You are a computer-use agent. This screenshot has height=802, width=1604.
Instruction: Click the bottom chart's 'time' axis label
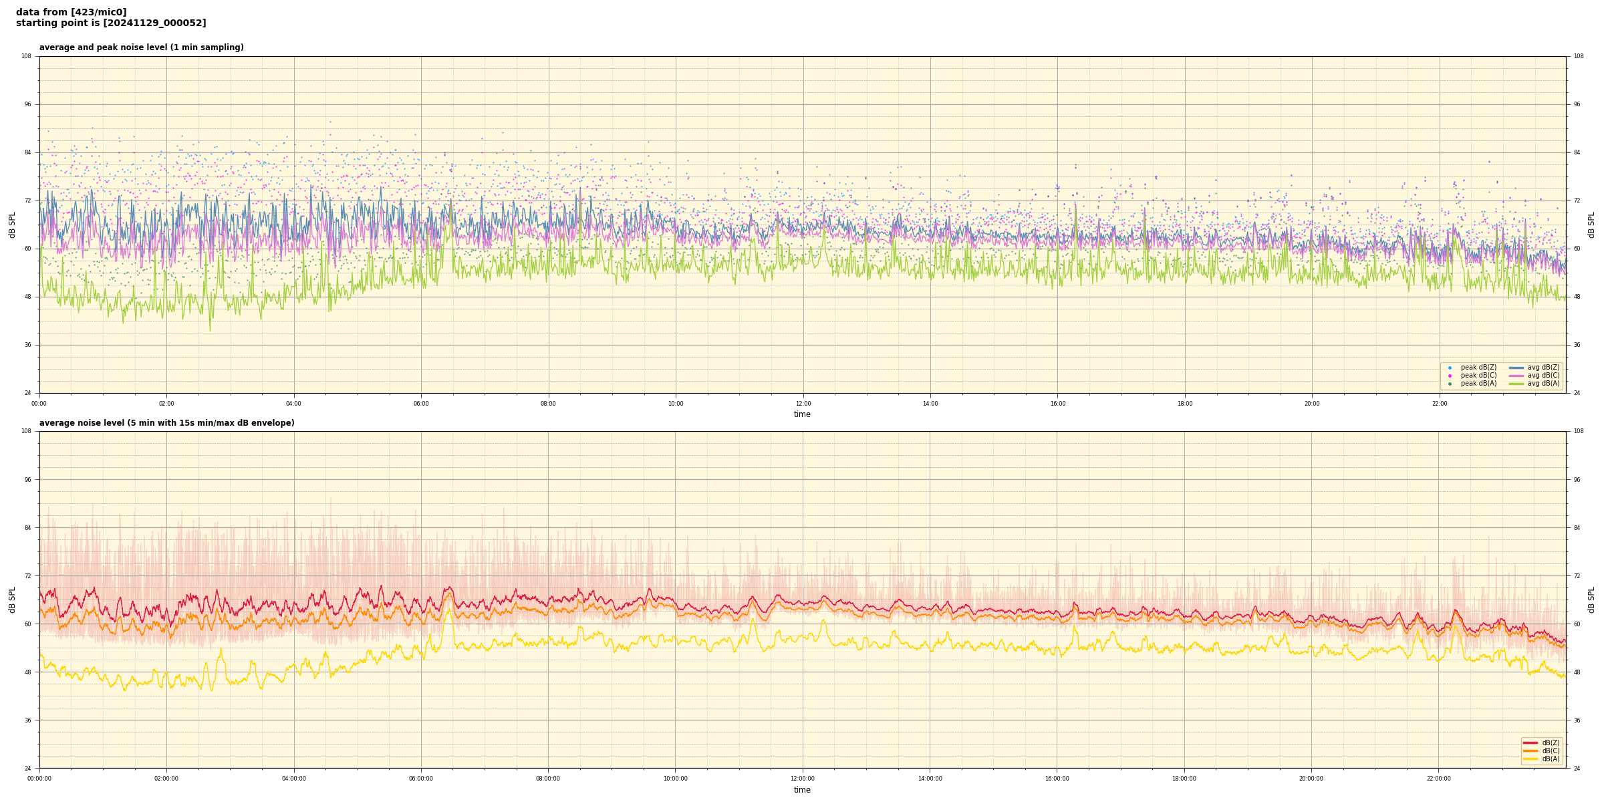click(802, 790)
